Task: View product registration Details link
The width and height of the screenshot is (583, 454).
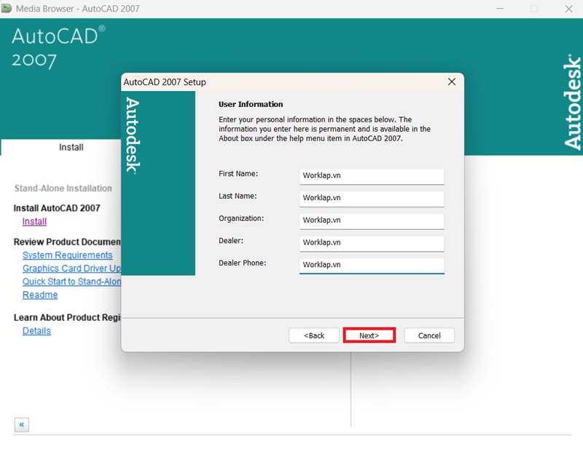Action: (36, 330)
